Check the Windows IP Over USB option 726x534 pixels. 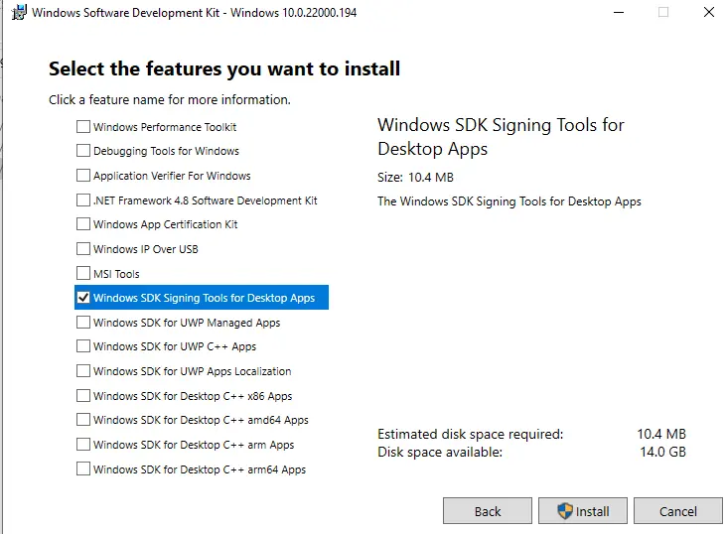[x=83, y=249]
